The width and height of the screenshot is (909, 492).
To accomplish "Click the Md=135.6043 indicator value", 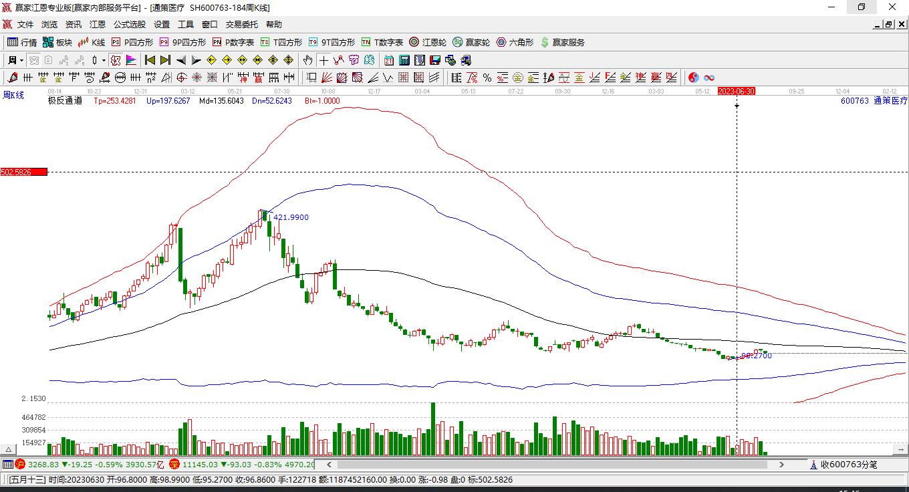I will [x=221, y=101].
